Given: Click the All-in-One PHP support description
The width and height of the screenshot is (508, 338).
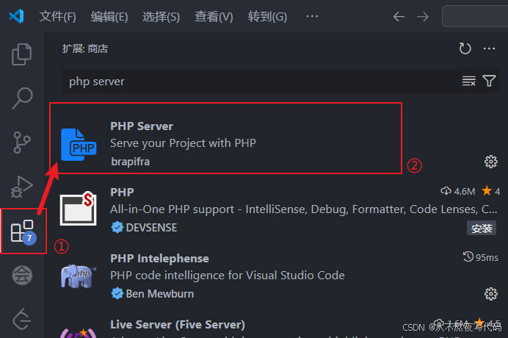Looking at the screenshot, I should [x=304, y=209].
